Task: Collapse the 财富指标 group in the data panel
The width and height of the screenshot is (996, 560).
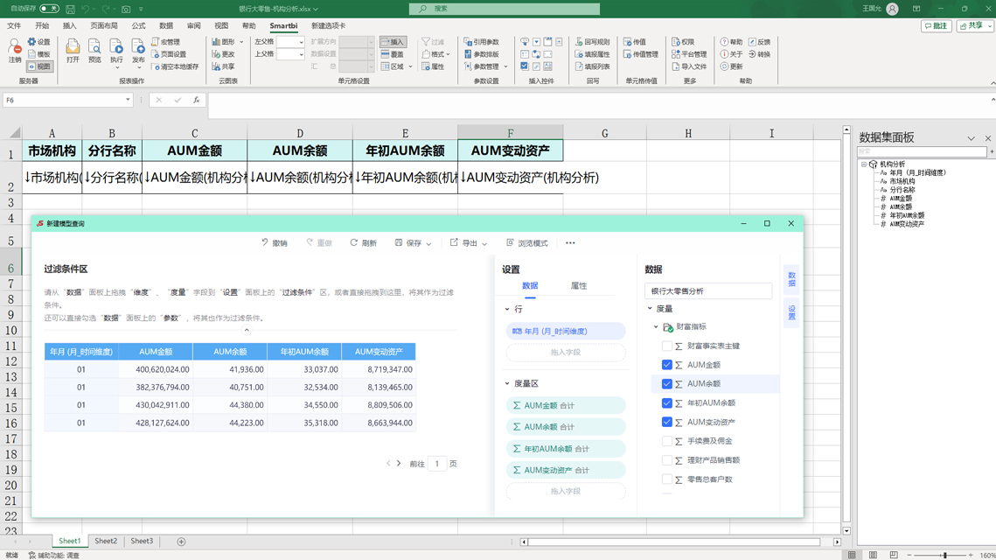Action: point(655,326)
